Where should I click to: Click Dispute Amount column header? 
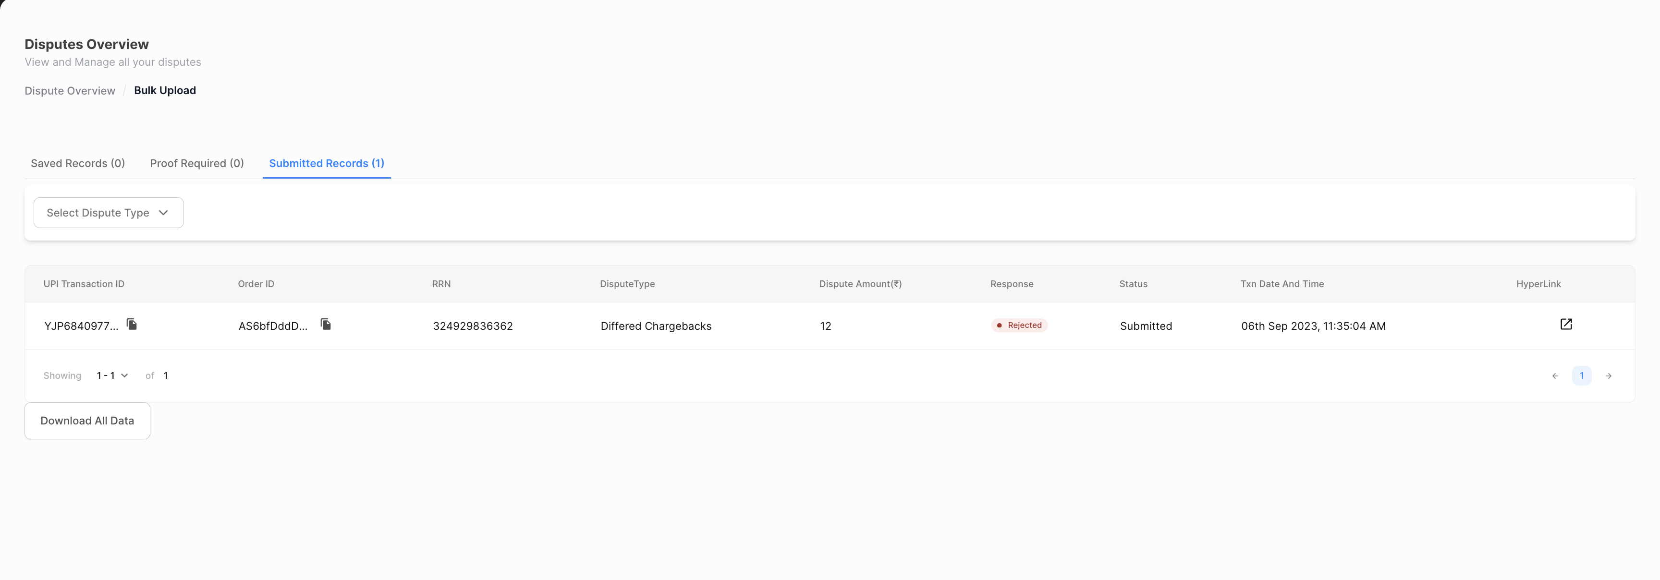[x=860, y=284]
